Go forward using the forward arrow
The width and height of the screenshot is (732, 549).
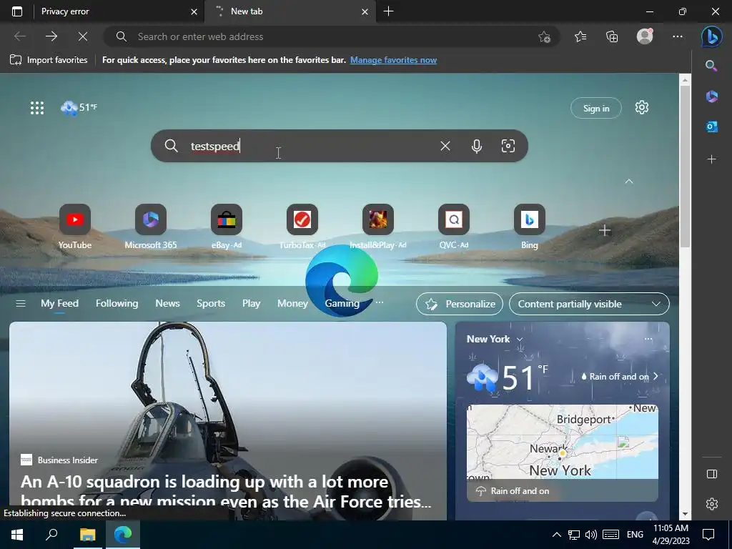51,36
